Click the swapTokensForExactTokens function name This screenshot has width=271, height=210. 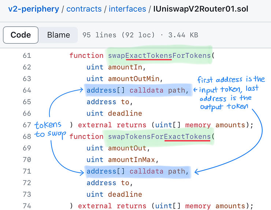pyautogui.click(x=159, y=137)
